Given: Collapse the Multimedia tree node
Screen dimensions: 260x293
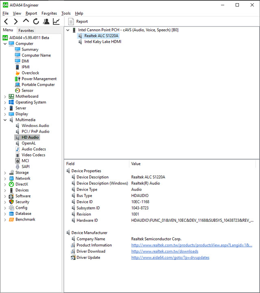Looking at the screenshot, I should (5, 120).
